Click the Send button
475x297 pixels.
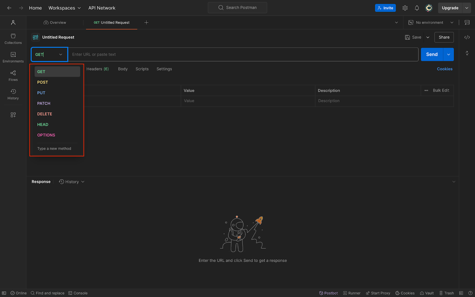pyautogui.click(x=432, y=54)
